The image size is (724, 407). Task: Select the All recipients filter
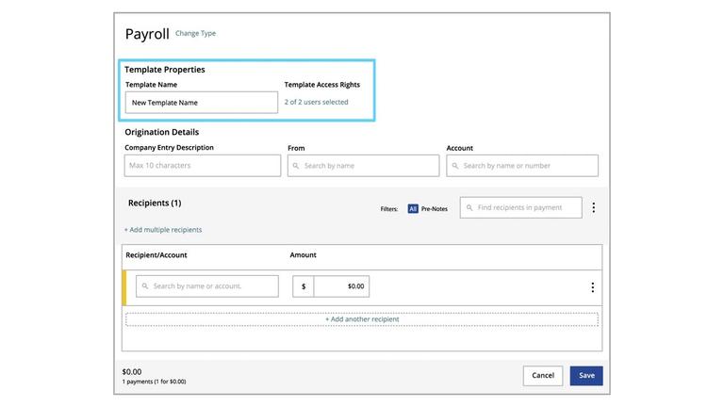tap(413, 208)
